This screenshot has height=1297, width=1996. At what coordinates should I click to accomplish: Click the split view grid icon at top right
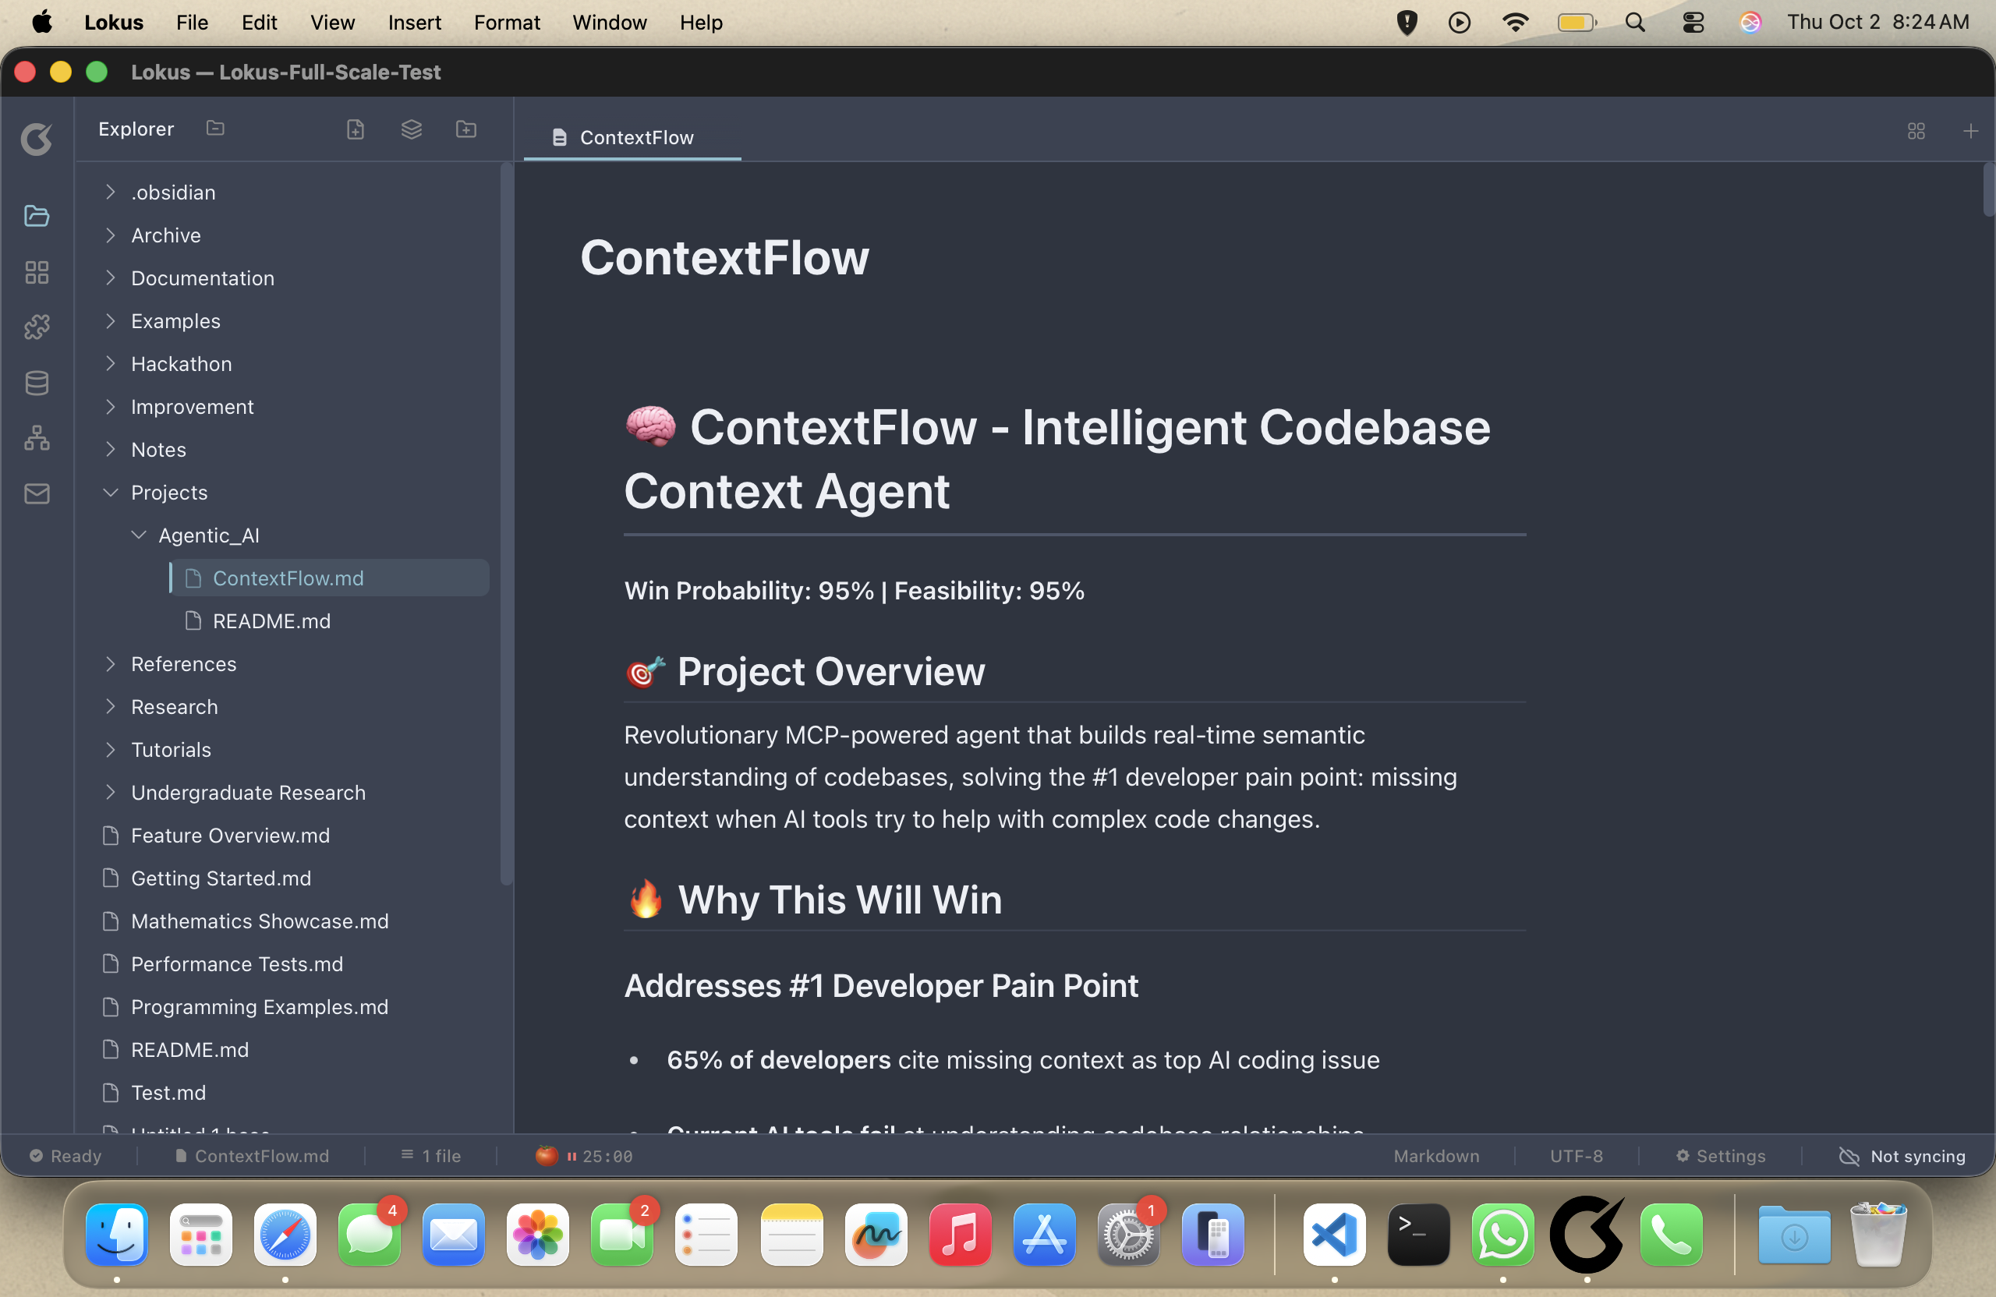tap(1916, 132)
